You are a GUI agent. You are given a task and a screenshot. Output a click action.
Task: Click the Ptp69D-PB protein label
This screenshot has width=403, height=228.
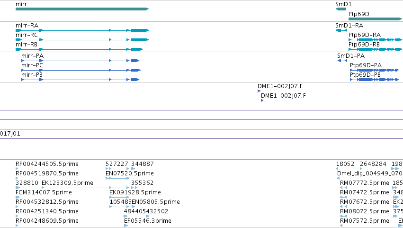point(366,75)
